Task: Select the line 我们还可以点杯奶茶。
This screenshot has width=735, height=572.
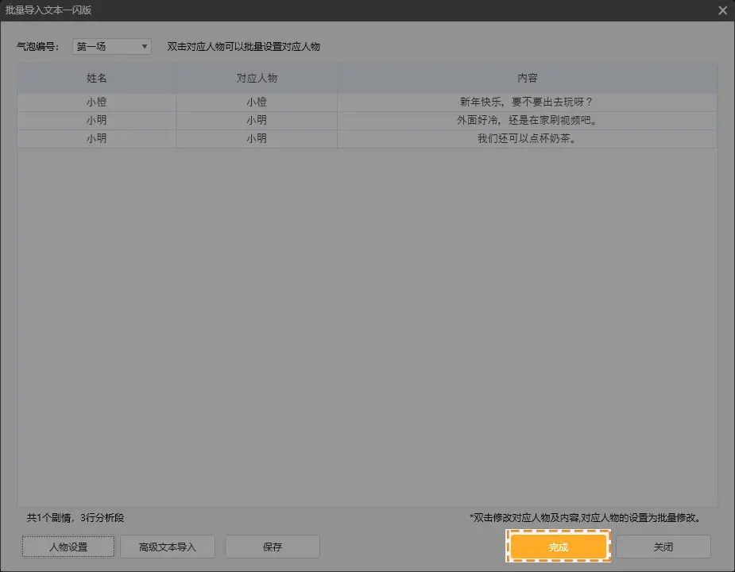Action: [527, 138]
